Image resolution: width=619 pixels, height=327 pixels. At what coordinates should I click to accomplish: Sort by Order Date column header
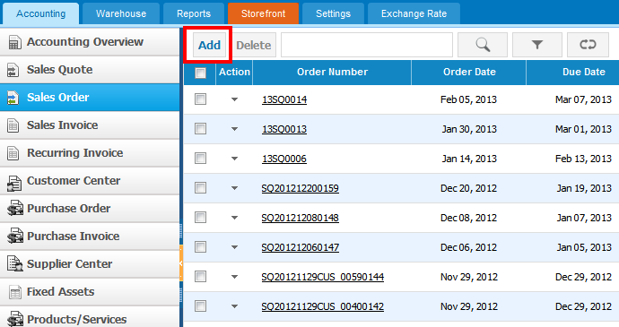[x=469, y=73]
